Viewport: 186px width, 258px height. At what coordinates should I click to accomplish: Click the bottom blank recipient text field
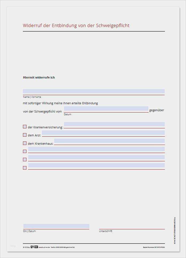coord(96,165)
